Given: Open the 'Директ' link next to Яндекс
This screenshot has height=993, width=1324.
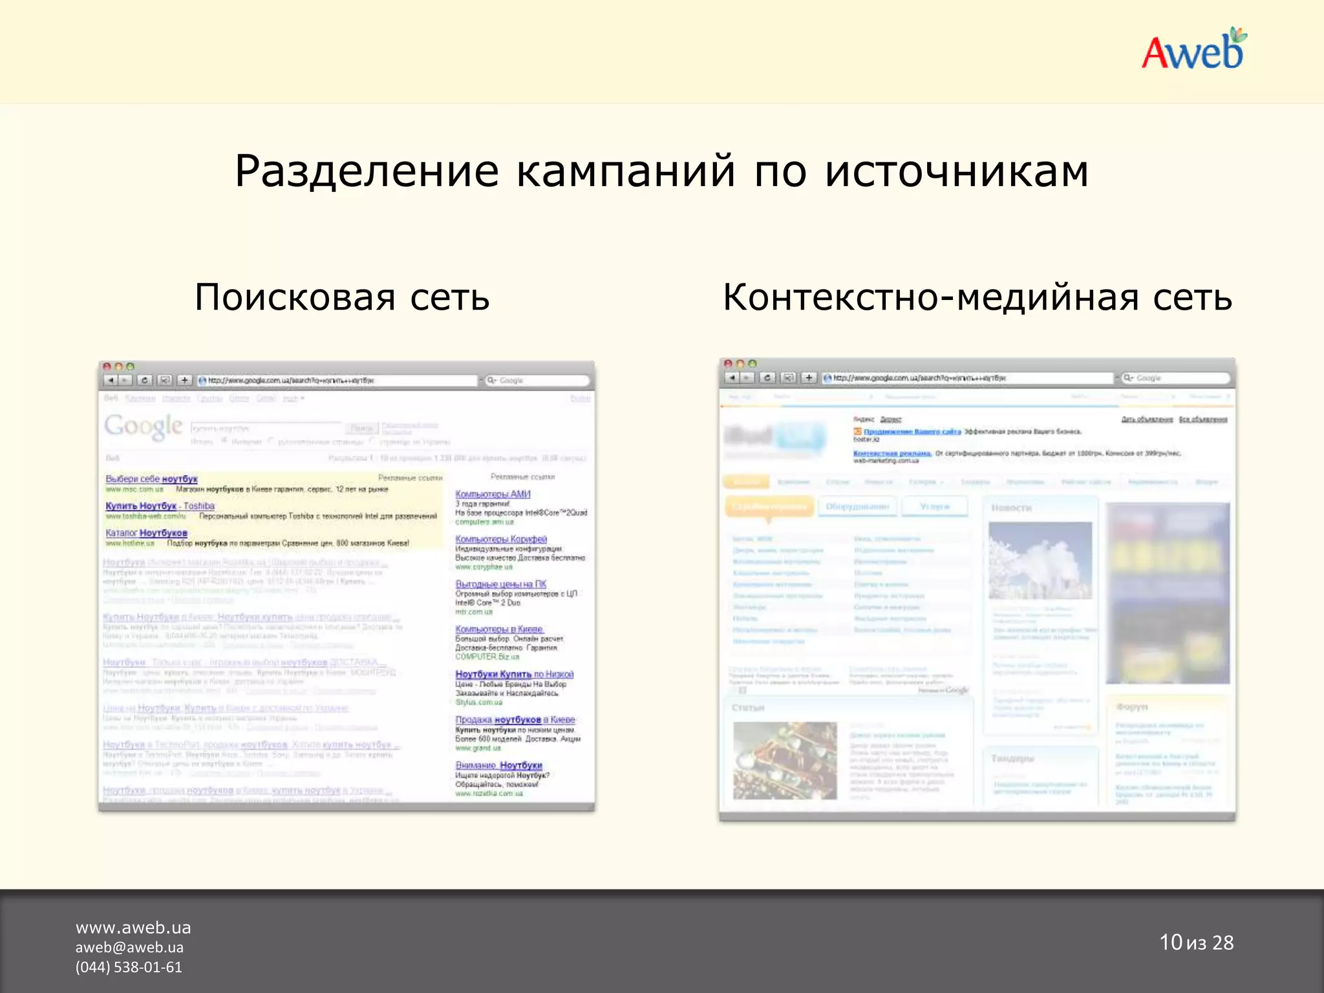Looking at the screenshot, I should tap(890, 420).
